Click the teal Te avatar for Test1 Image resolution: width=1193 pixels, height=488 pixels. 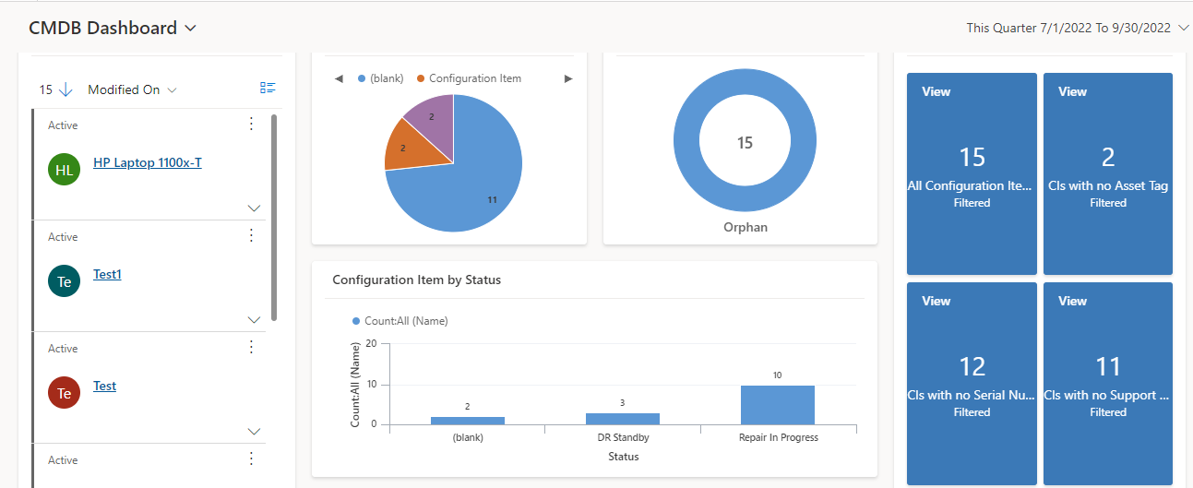point(64,281)
